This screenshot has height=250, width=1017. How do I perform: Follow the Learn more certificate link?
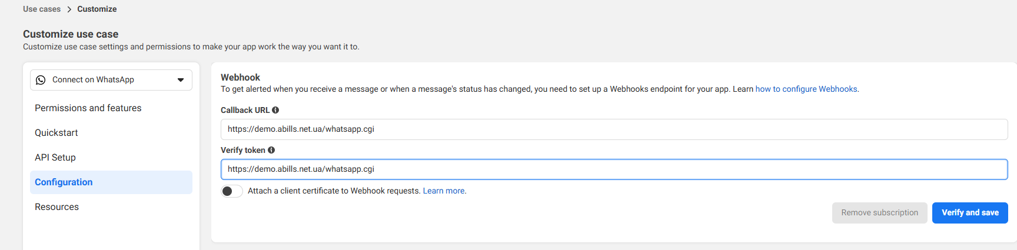click(444, 191)
